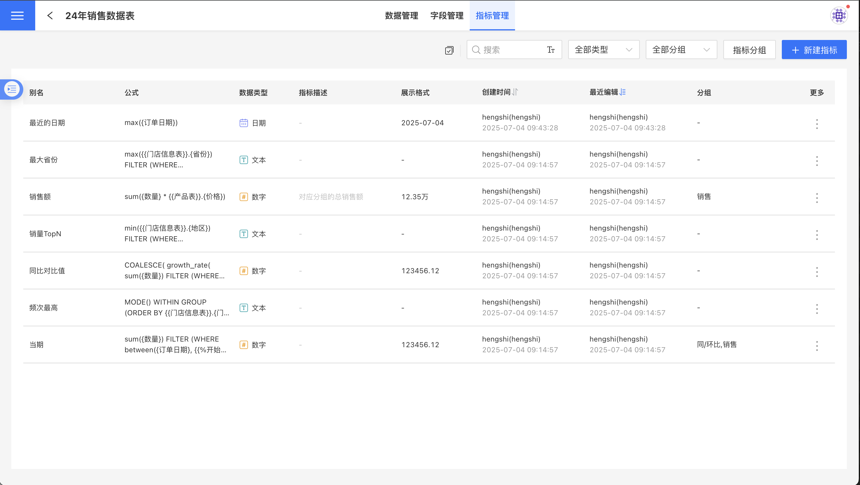Expand the floating side panel button
Image resolution: width=860 pixels, height=485 pixels.
coord(12,89)
